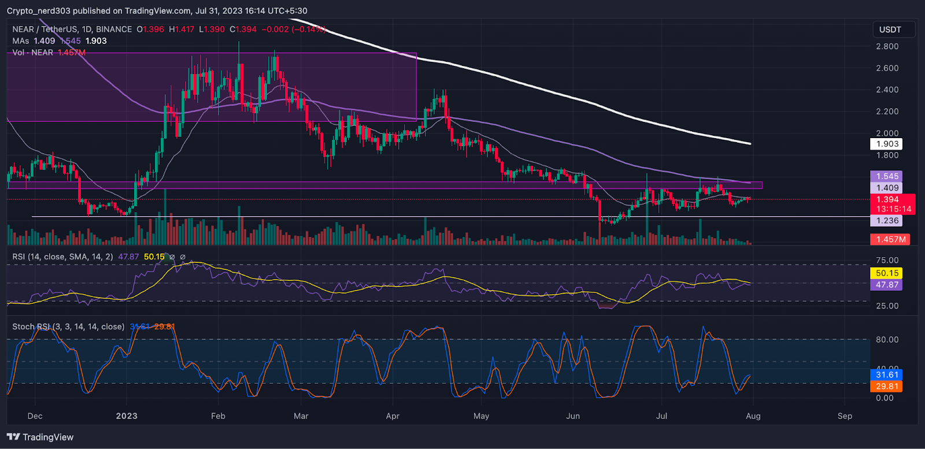
Task: Click the high value H1.417
Action: pyautogui.click(x=182, y=29)
